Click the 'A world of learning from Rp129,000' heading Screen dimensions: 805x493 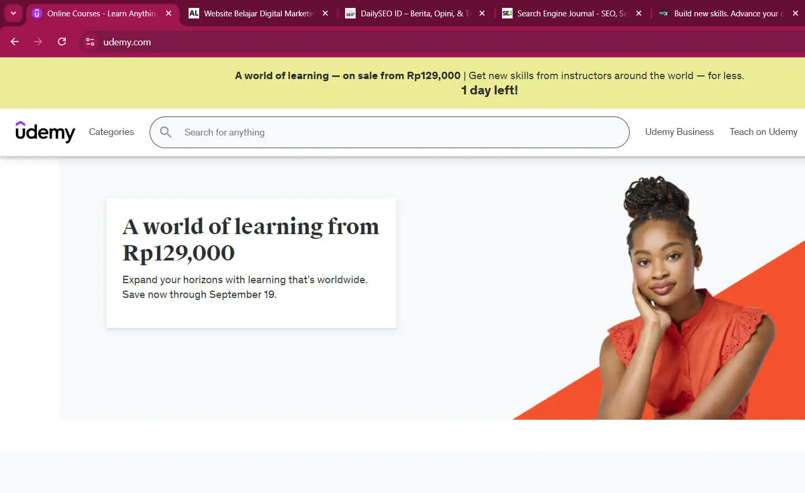[251, 239]
